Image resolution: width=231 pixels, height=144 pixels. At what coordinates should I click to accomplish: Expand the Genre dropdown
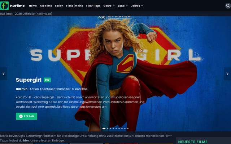(x=109, y=6)
